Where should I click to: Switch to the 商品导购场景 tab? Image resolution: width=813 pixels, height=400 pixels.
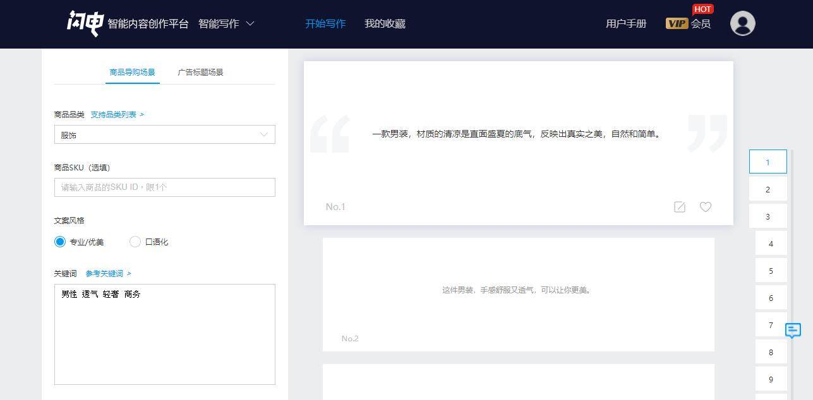pos(132,73)
